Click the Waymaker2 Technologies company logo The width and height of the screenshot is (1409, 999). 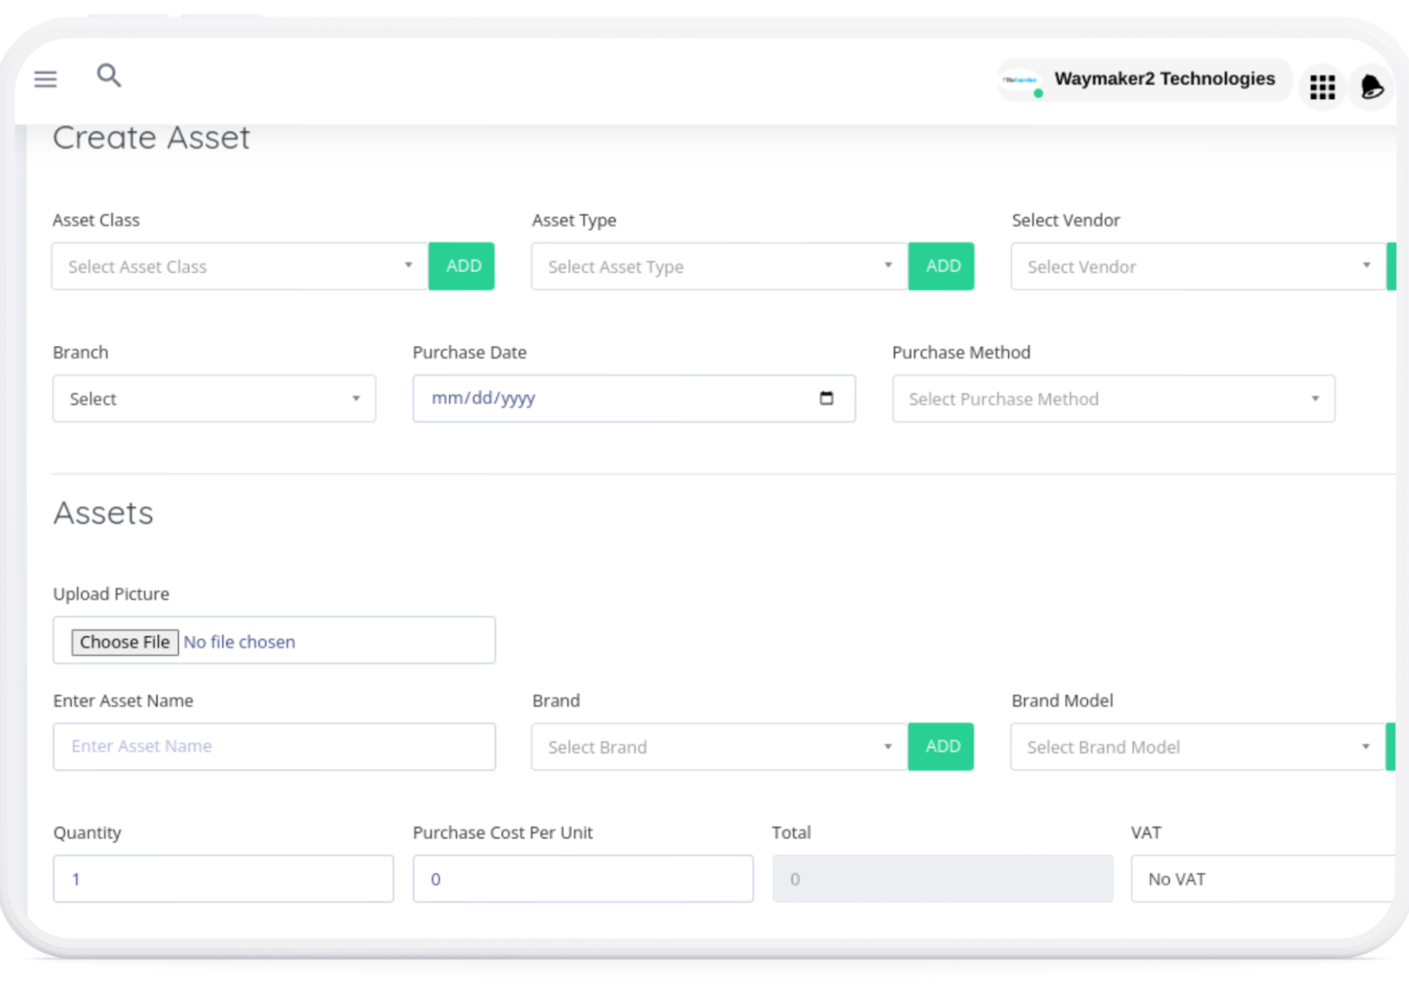click(1021, 81)
